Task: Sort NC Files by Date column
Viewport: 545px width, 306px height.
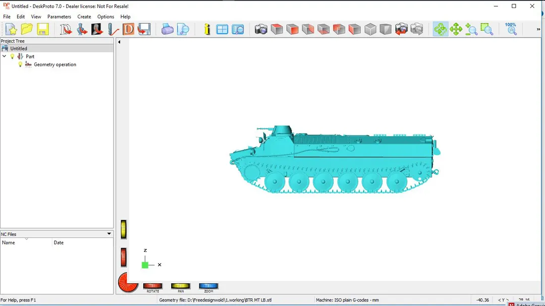Action: point(83,242)
